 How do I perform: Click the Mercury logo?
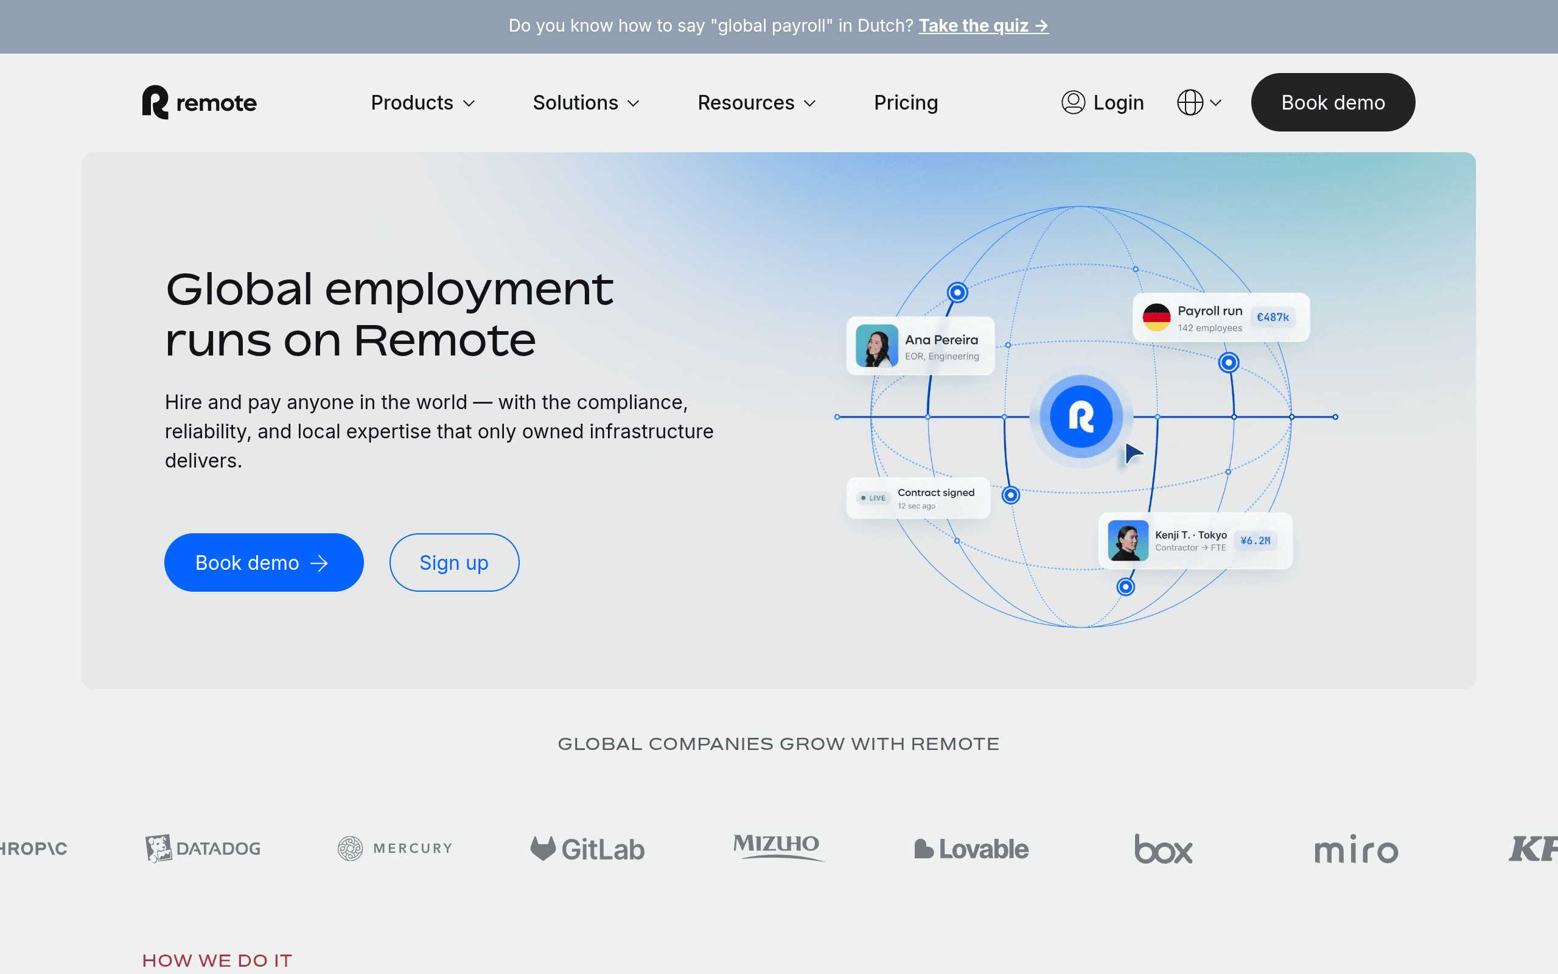[396, 849]
